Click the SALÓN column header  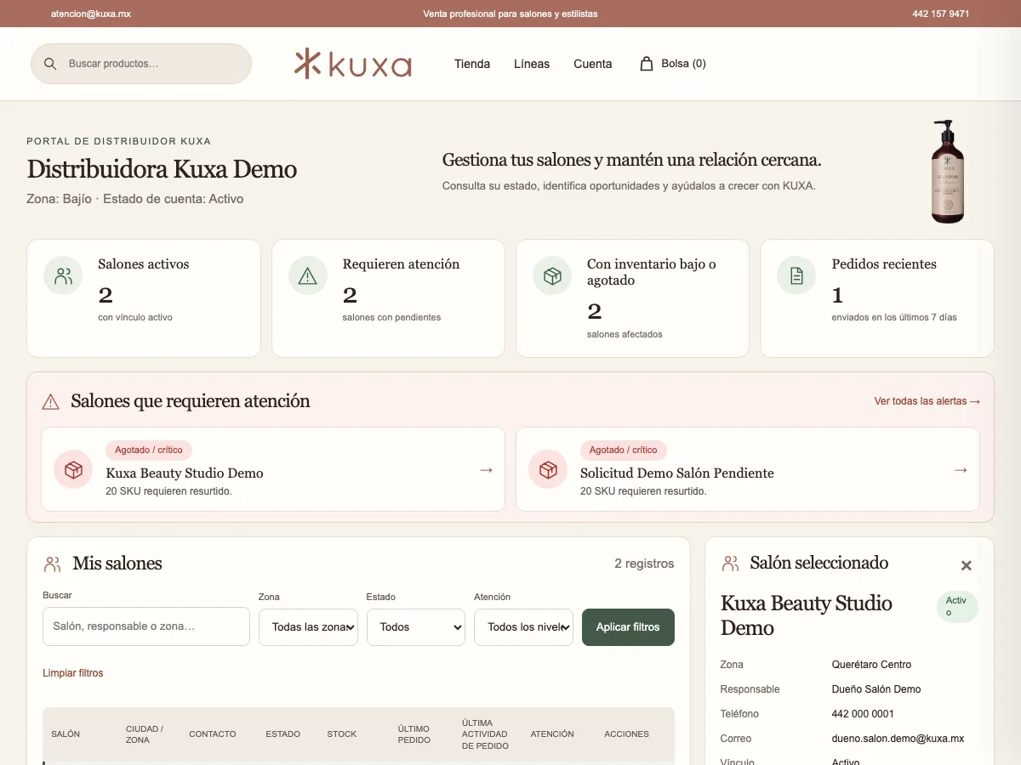(66, 734)
